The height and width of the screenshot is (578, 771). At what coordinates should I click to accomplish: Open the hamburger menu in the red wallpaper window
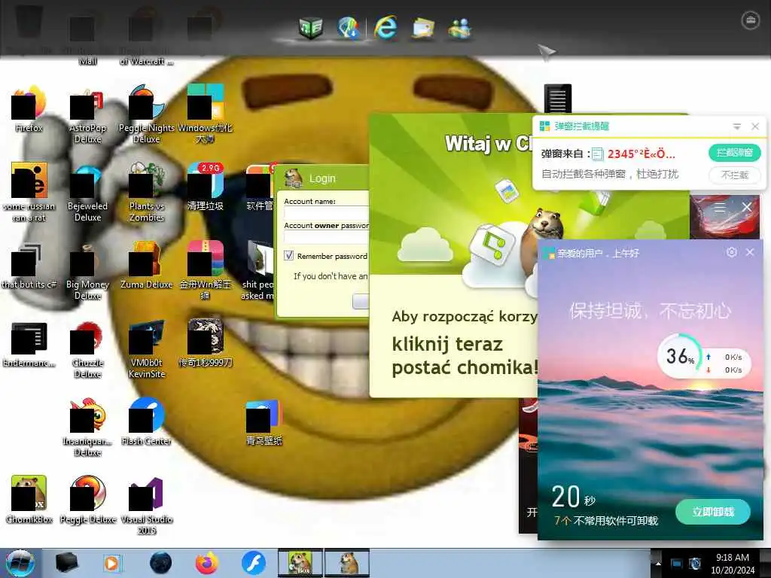pyautogui.click(x=720, y=208)
